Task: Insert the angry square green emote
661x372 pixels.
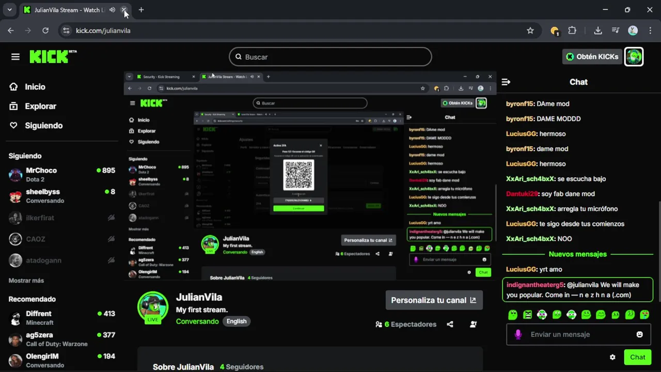Action: (527, 314)
